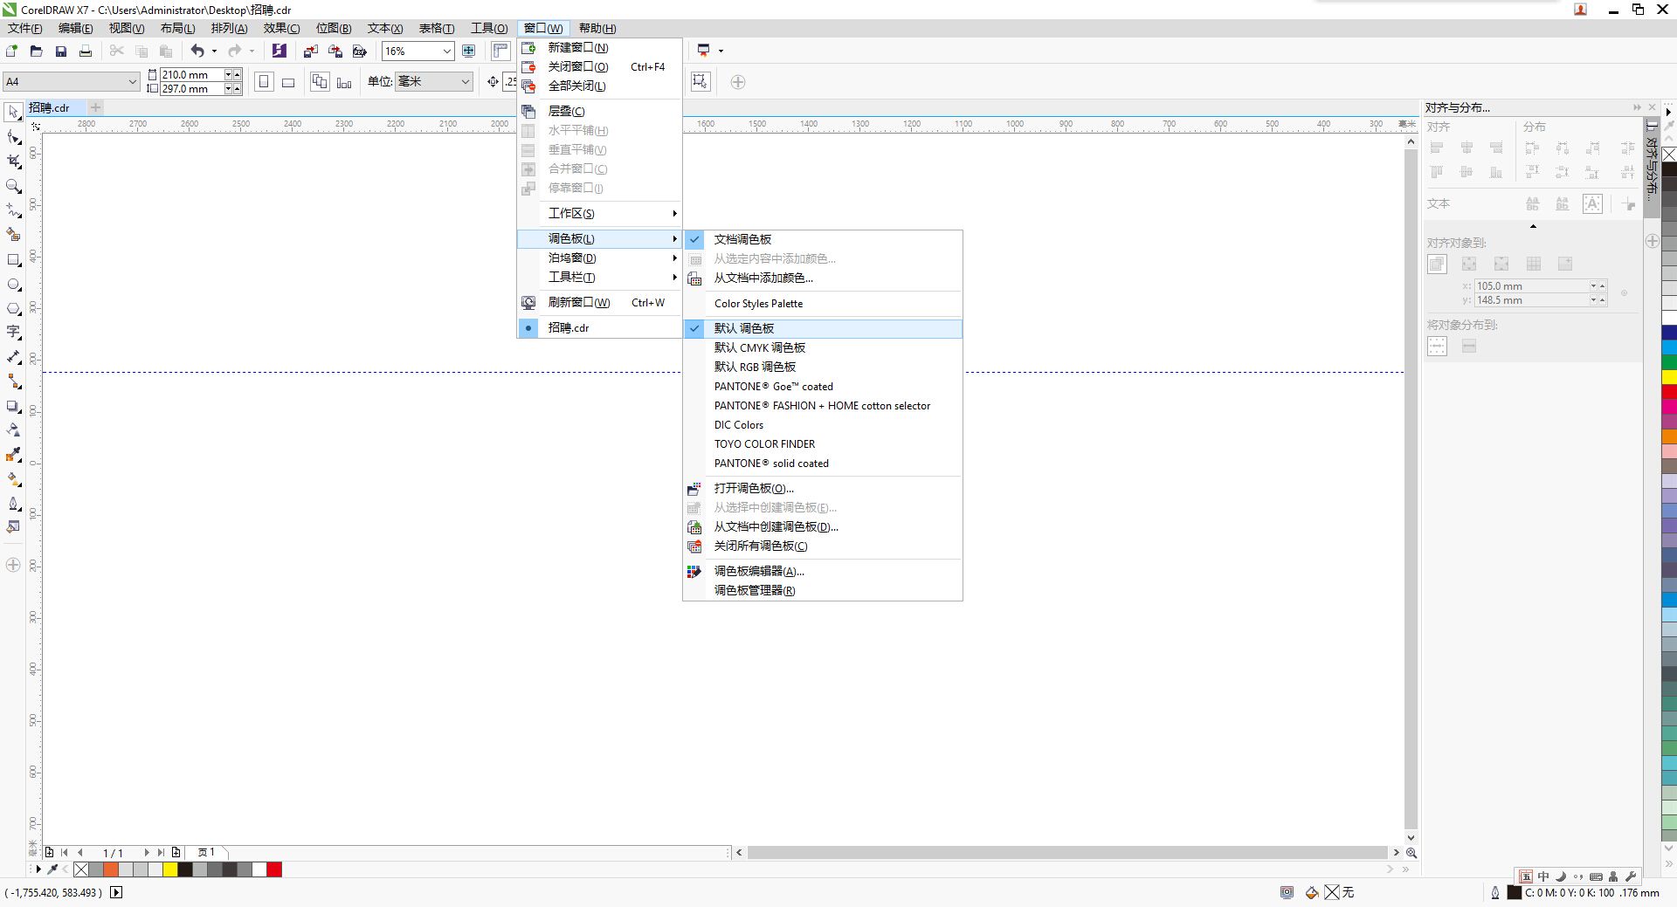Open 调色板管理器

tap(822, 591)
